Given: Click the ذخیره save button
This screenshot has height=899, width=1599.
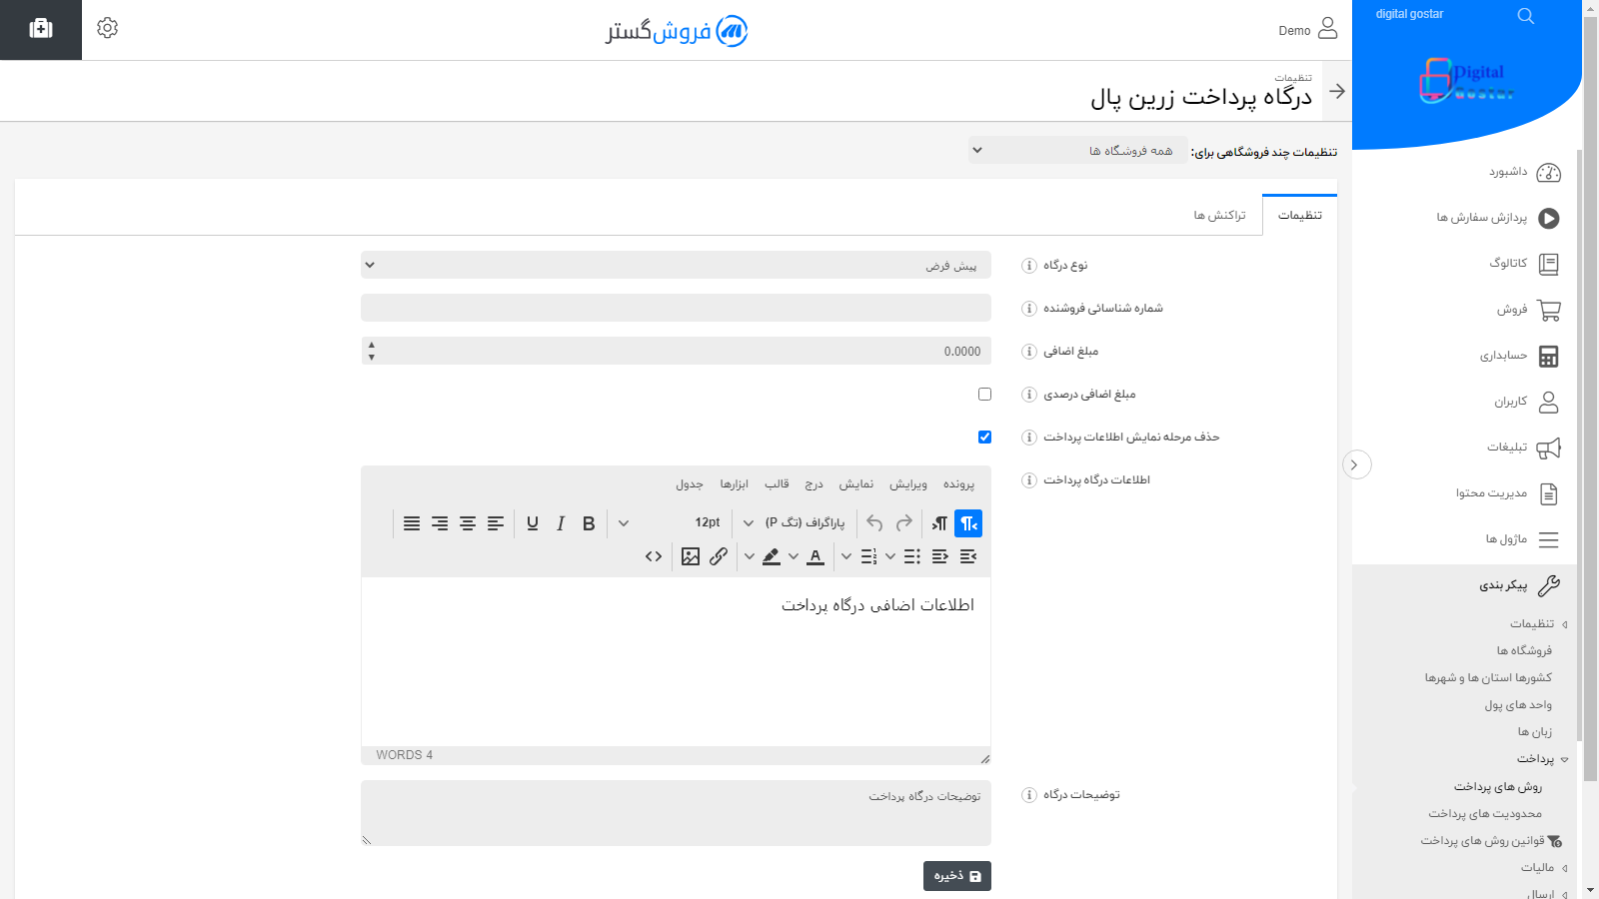Looking at the screenshot, I should point(957,876).
